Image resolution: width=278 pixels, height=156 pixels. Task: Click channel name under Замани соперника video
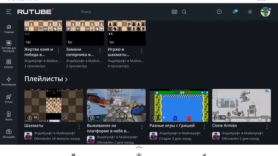pyautogui.click(x=84, y=61)
